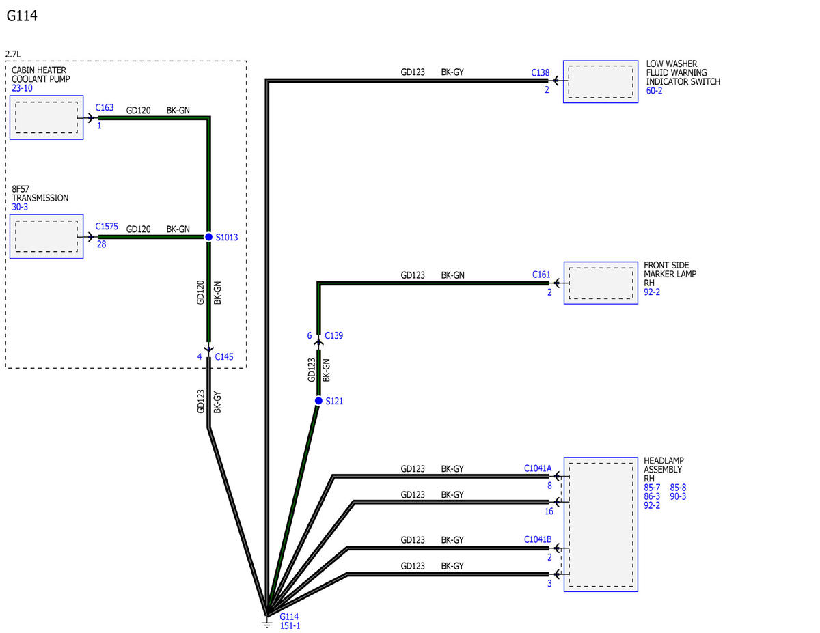The image size is (820, 633).
Task: Click the S1013 splice blue dot
Action: pos(209,237)
